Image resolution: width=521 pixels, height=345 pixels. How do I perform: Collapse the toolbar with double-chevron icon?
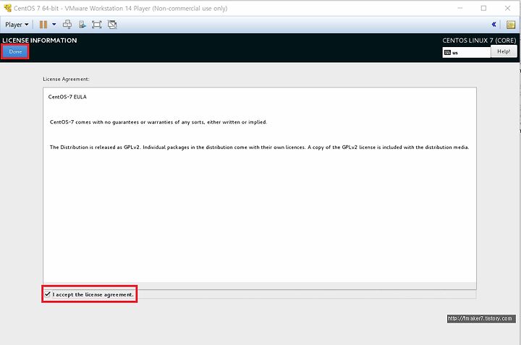click(x=494, y=25)
